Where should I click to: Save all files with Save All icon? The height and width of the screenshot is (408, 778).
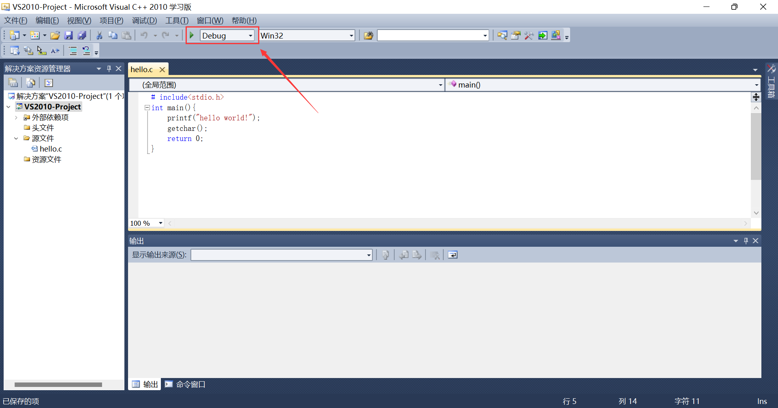point(82,35)
